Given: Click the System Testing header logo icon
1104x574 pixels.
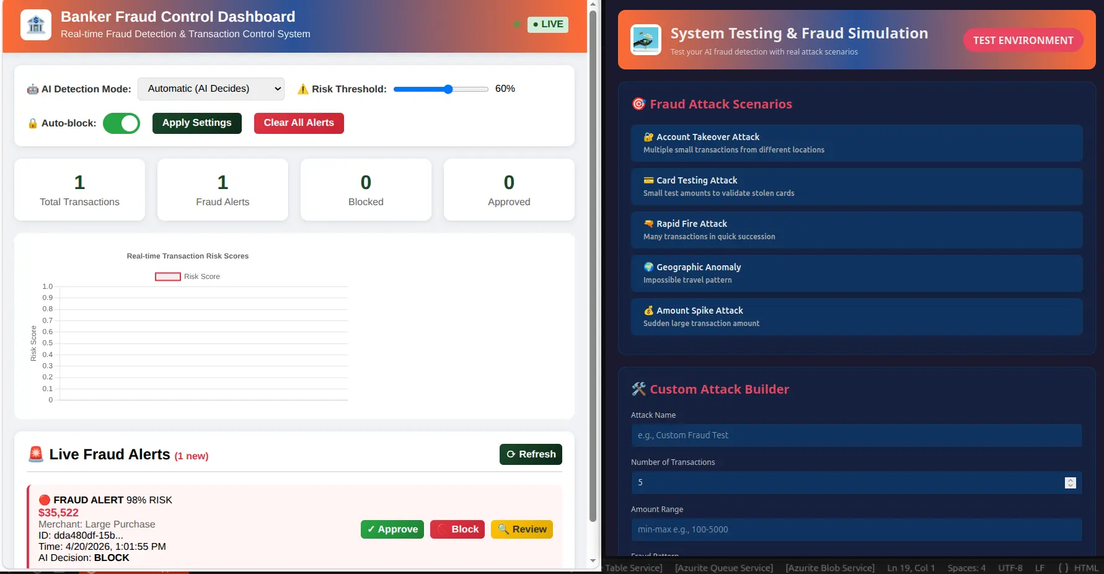Looking at the screenshot, I should coord(646,40).
